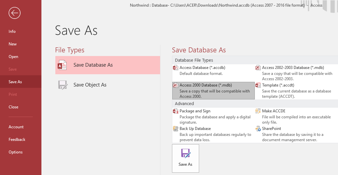
Task: Go to Open in the sidebar
Action: coord(13,57)
